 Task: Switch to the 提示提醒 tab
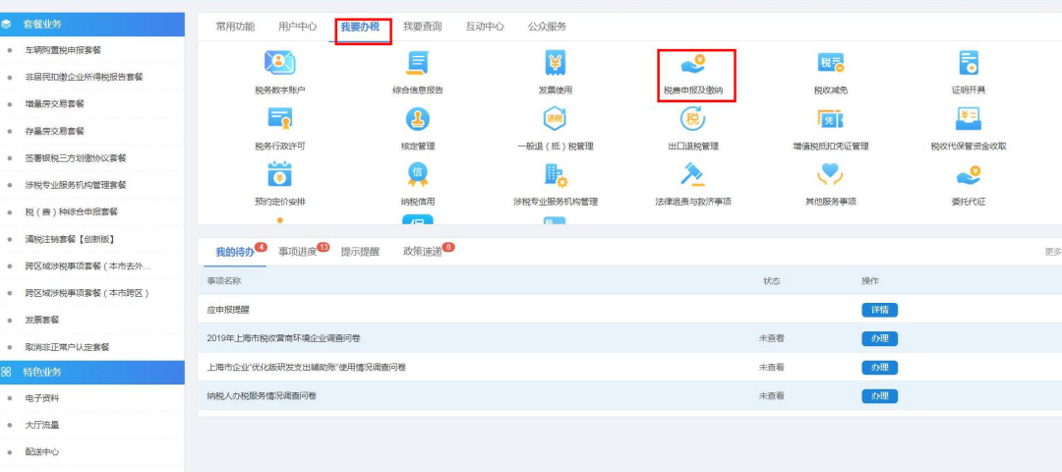pos(360,252)
